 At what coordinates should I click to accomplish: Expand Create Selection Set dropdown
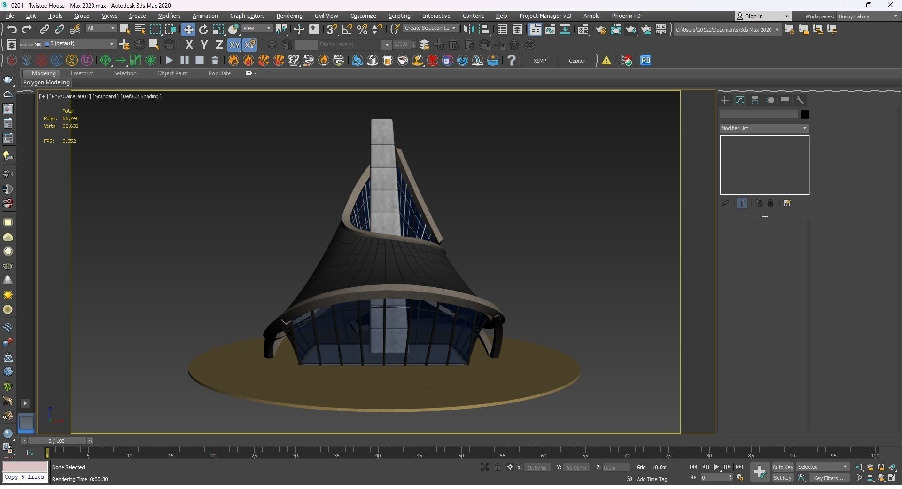click(430, 28)
